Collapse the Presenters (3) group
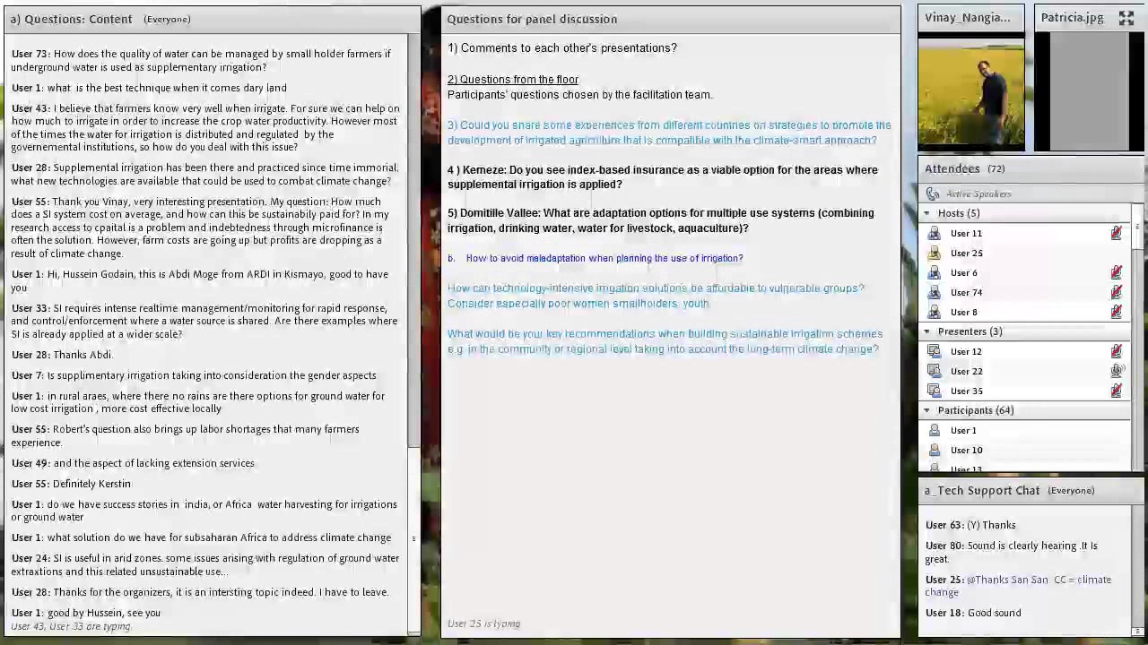Image resolution: width=1148 pixels, height=645 pixels. click(927, 331)
